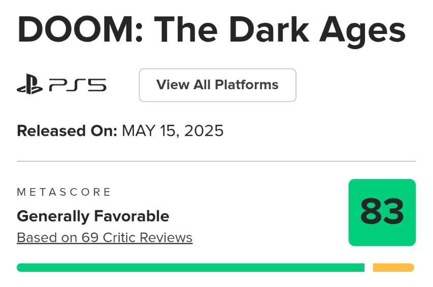
Task: Click the PlayStation logo icon
Action: click(x=29, y=85)
